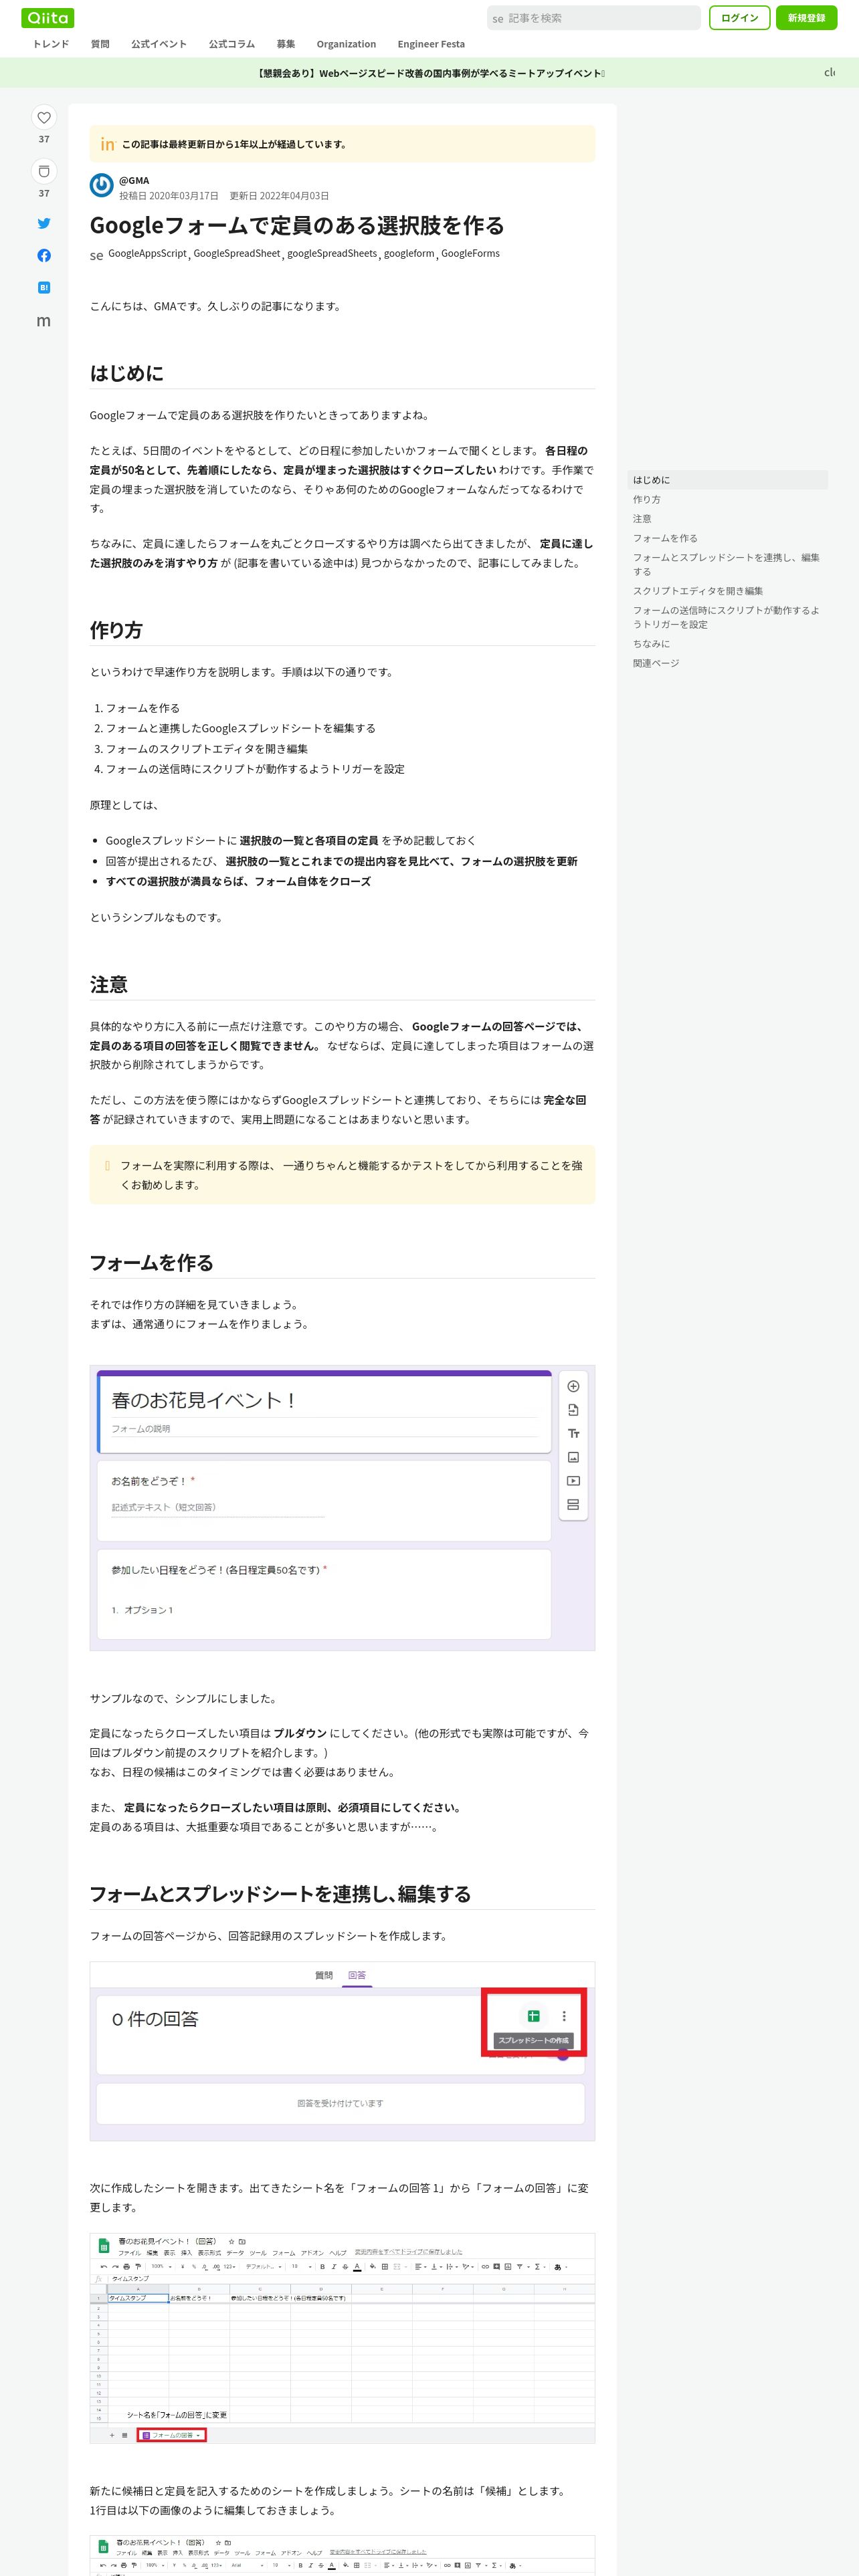Click green spreadsheet creation icon

pyautogui.click(x=534, y=2016)
